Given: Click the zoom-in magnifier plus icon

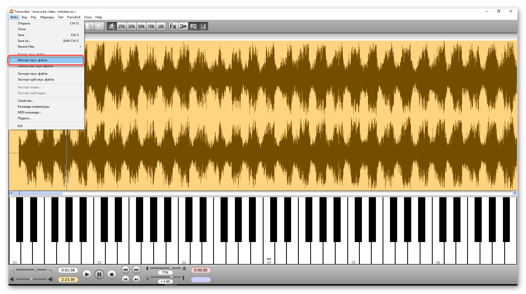Looking at the screenshot, I should (51, 270).
